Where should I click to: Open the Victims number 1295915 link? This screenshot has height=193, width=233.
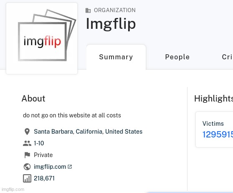(x=218, y=135)
